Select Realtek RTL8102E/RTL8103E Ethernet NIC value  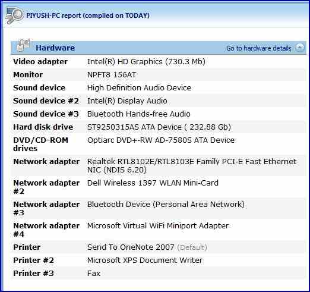point(192,166)
